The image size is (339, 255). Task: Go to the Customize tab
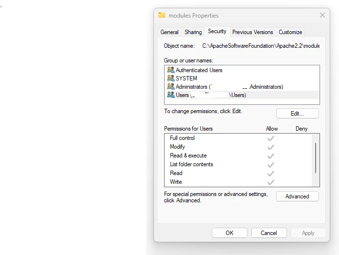tap(290, 32)
